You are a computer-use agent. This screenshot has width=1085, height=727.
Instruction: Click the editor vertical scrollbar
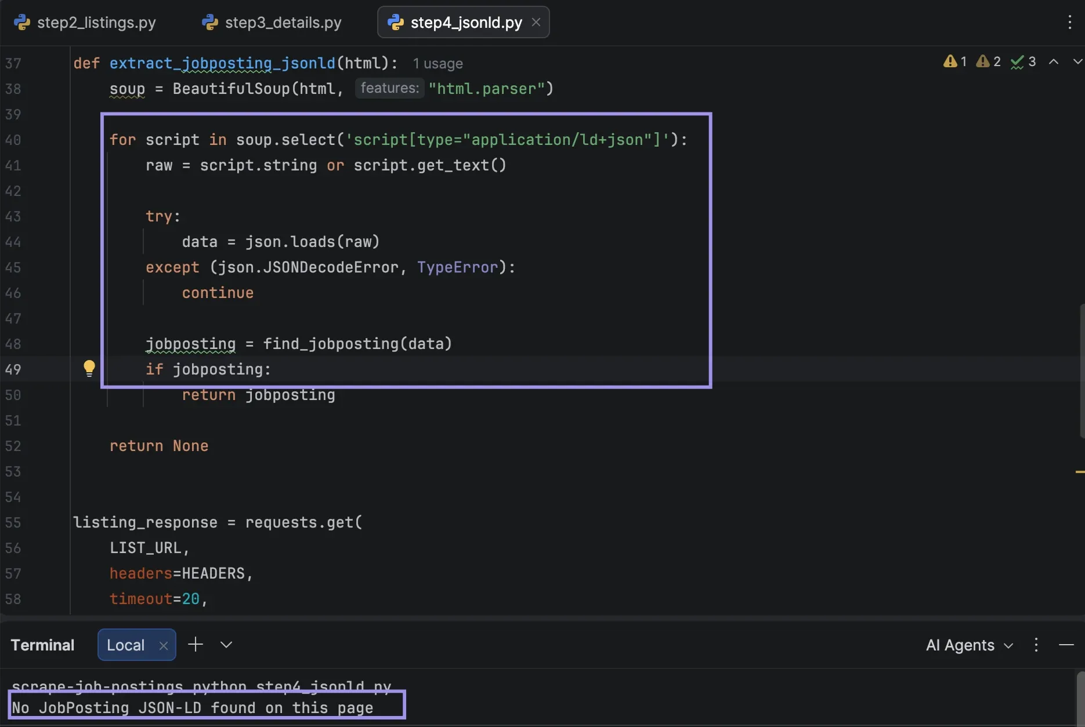pos(1082,371)
